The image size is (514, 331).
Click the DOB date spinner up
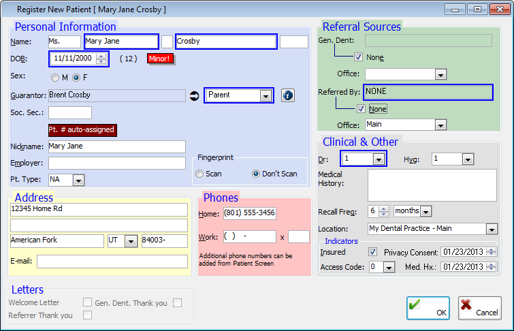[x=101, y=56]
